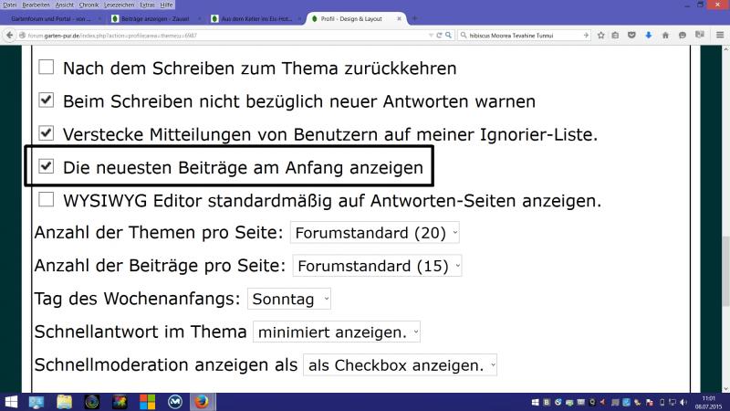Open the Firefox hamburger menu
This screenshot has width=730, height=411.
720,36
